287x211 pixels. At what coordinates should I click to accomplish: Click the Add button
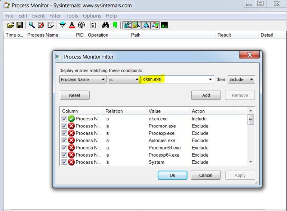tap(206, 95)
